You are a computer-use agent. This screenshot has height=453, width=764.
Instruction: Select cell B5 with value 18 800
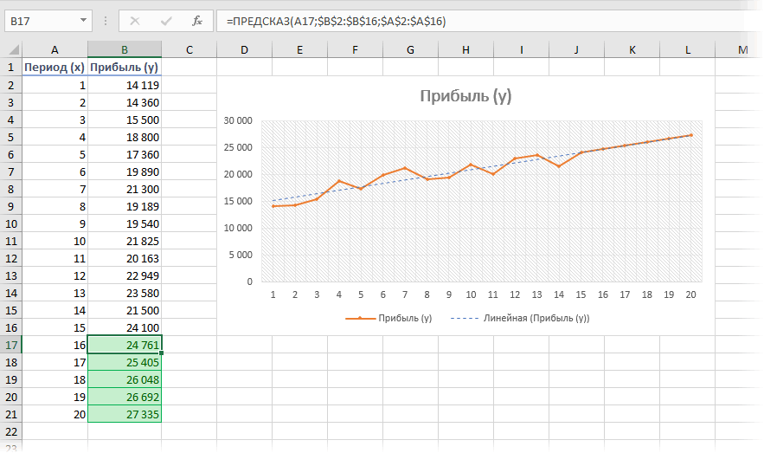tap(125, 137)
